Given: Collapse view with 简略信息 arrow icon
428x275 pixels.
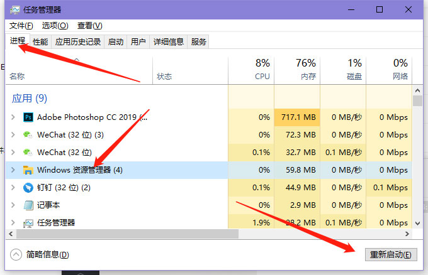Looking at the screenshot, I should [16, 254].
